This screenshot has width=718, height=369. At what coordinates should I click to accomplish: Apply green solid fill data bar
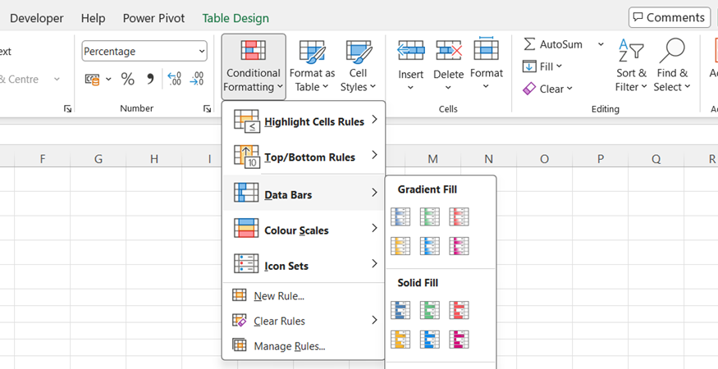[x=429, y=310]
